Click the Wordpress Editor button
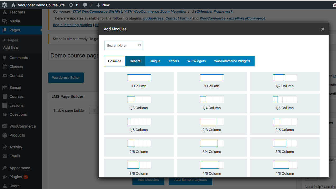 click(x=66, y=78)
